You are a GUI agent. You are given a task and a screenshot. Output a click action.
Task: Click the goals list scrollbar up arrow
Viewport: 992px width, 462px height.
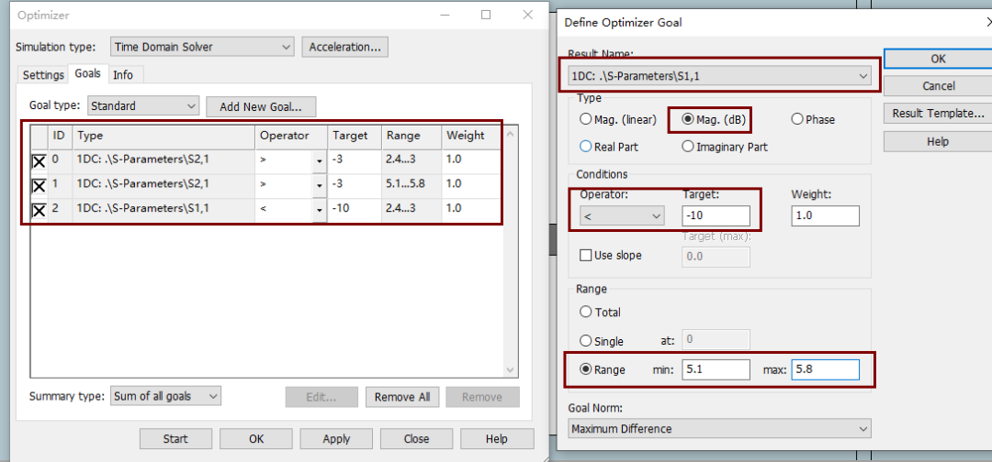(511, 134)
